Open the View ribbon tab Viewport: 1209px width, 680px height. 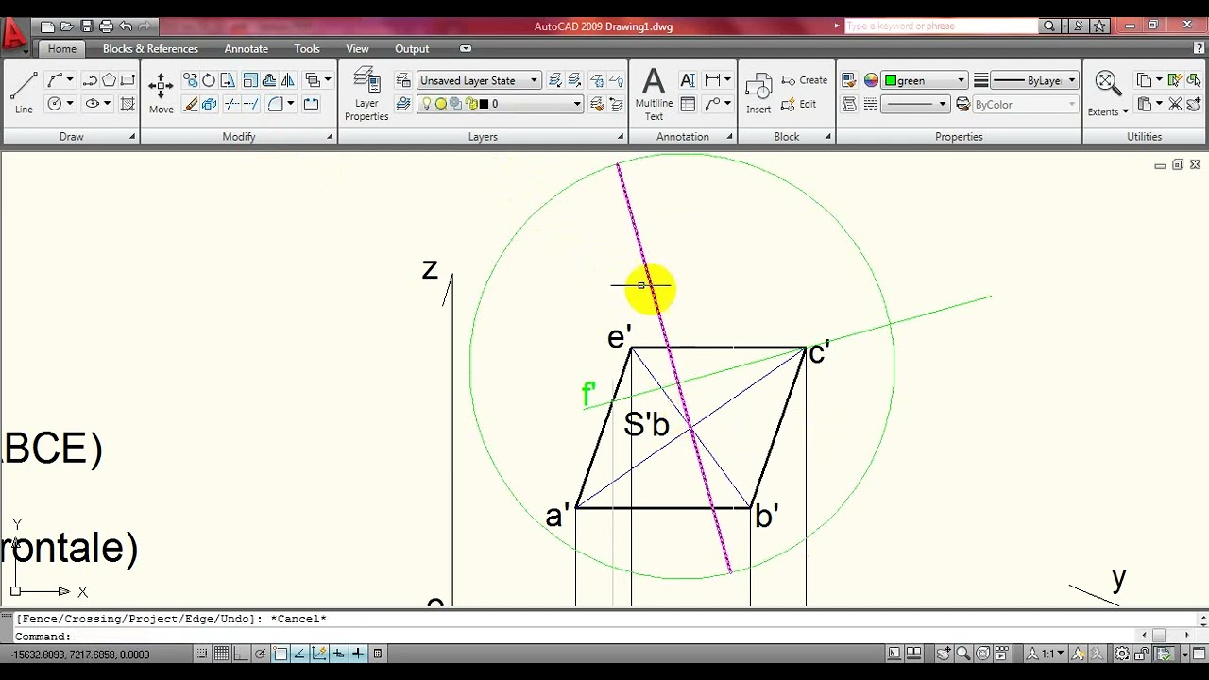pos(357,48)
